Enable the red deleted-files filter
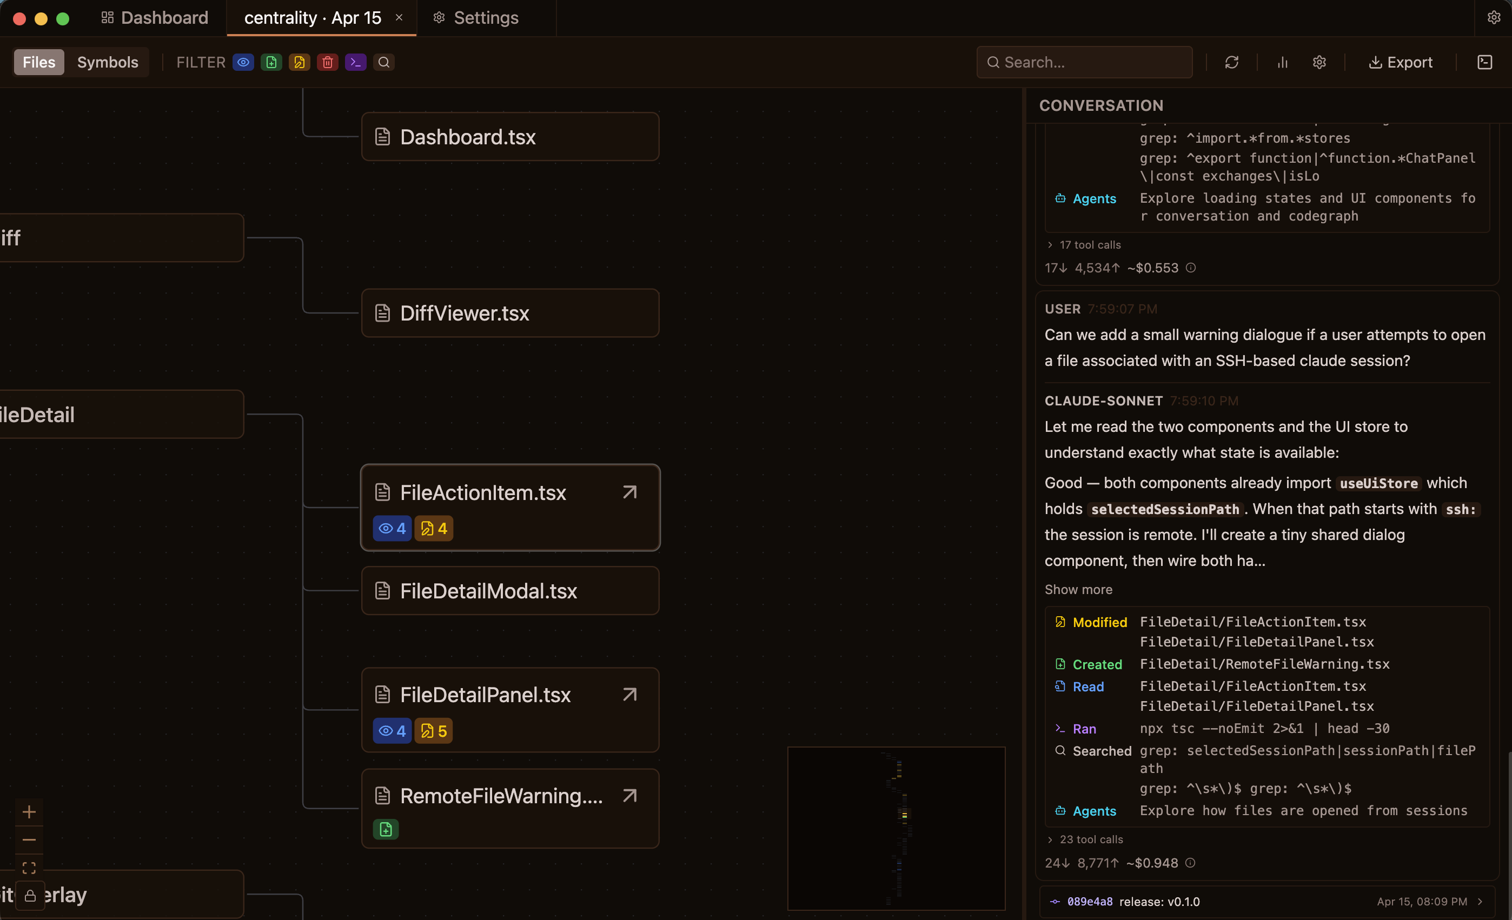The width and height of the screenshot is (1512, 920). point(328,62)
